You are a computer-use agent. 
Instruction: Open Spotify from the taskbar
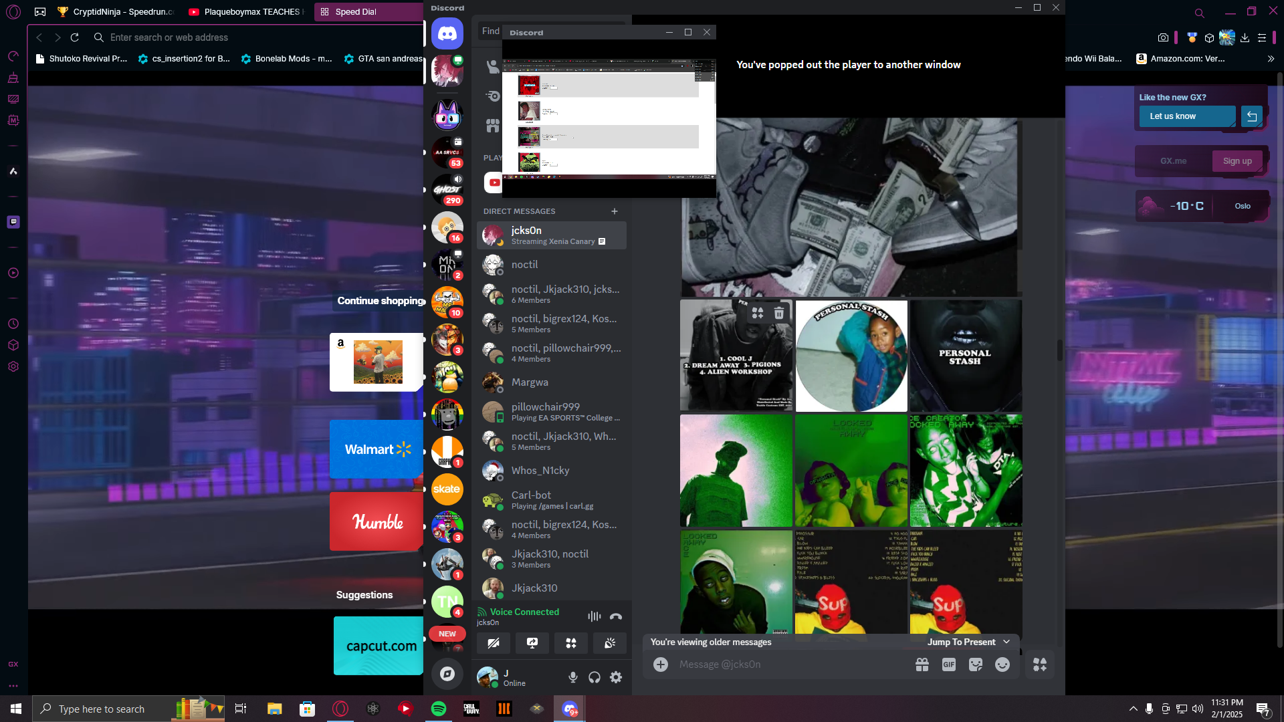pyautogui.click(x=439, y=709)
